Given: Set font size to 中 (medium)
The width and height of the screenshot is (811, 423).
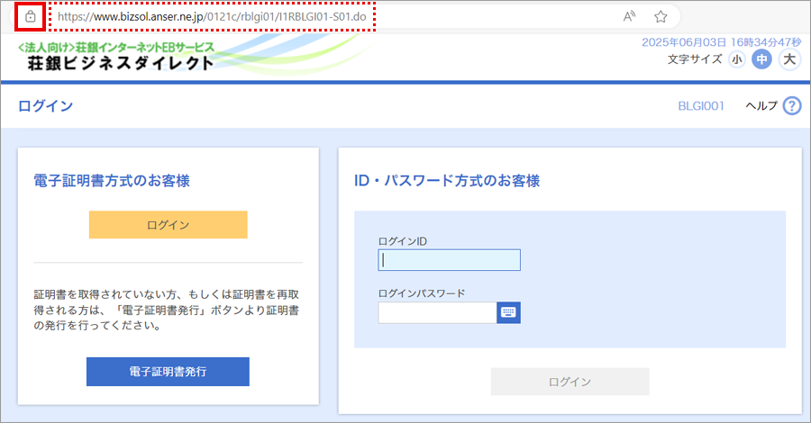Looking at the screenshot, I should click(x=762, y=59).
